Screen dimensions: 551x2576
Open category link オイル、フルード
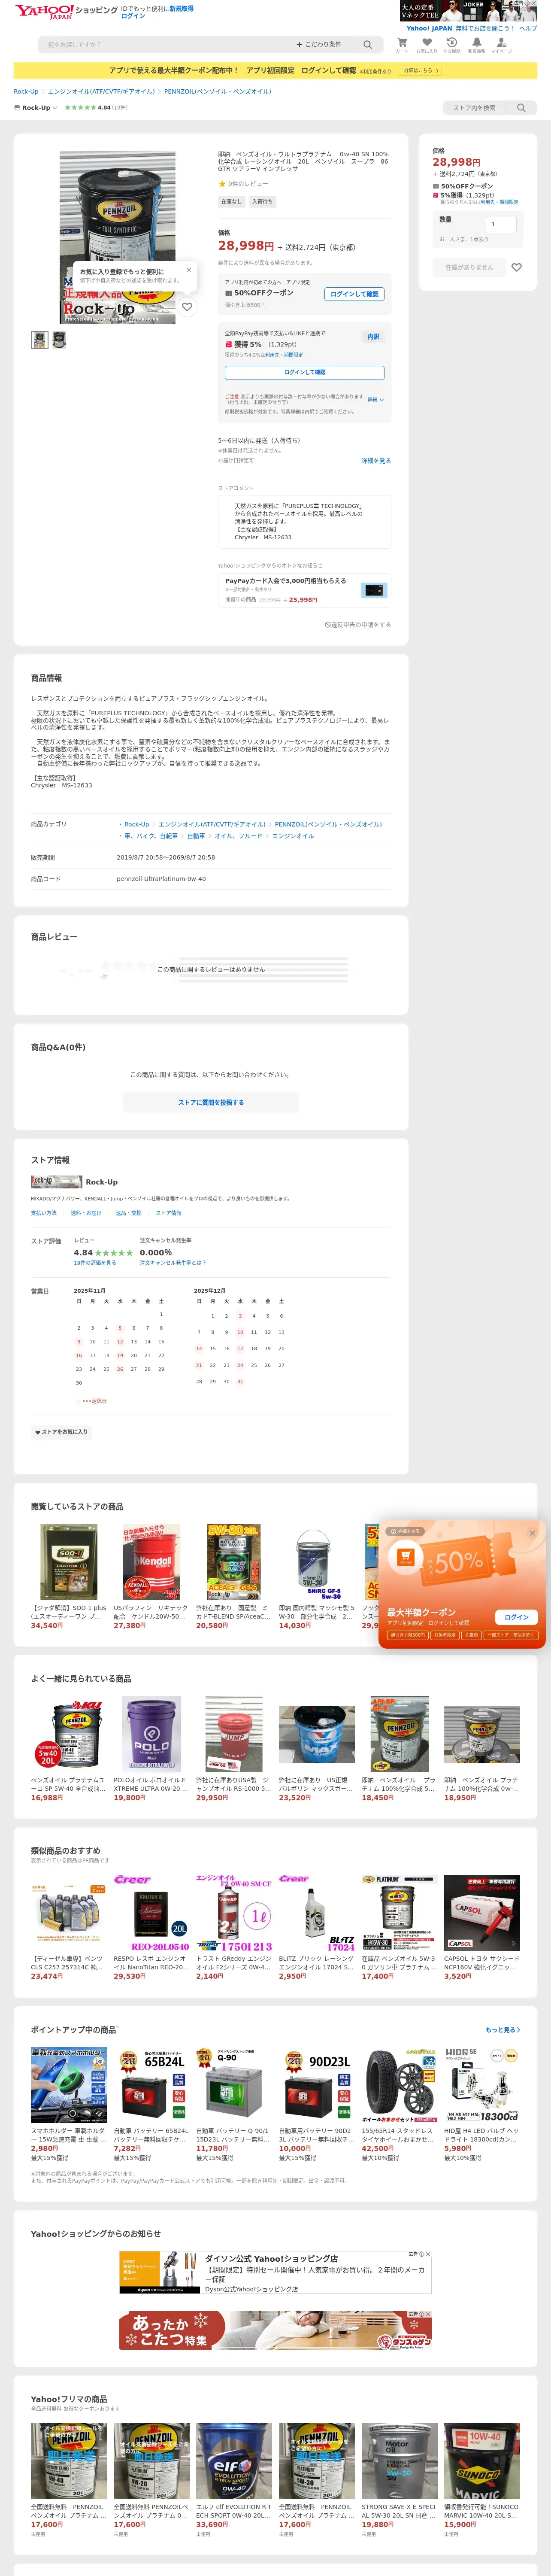(238, 836)
